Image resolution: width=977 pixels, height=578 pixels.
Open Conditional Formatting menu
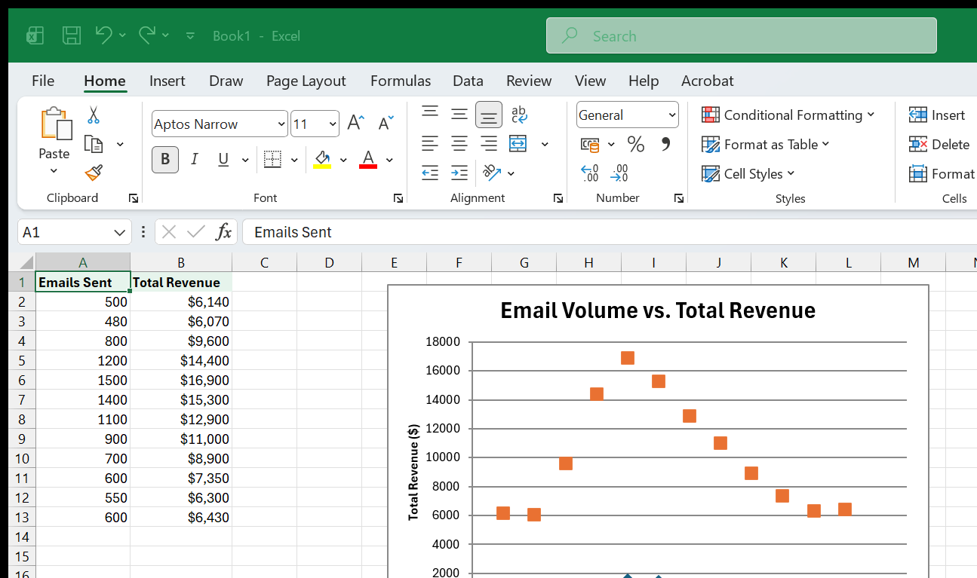pos(788,115)
